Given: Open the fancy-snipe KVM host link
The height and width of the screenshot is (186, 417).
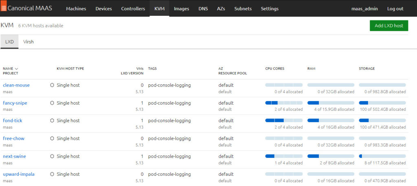Looking at the screenshot, I should [x=15, y=103].
